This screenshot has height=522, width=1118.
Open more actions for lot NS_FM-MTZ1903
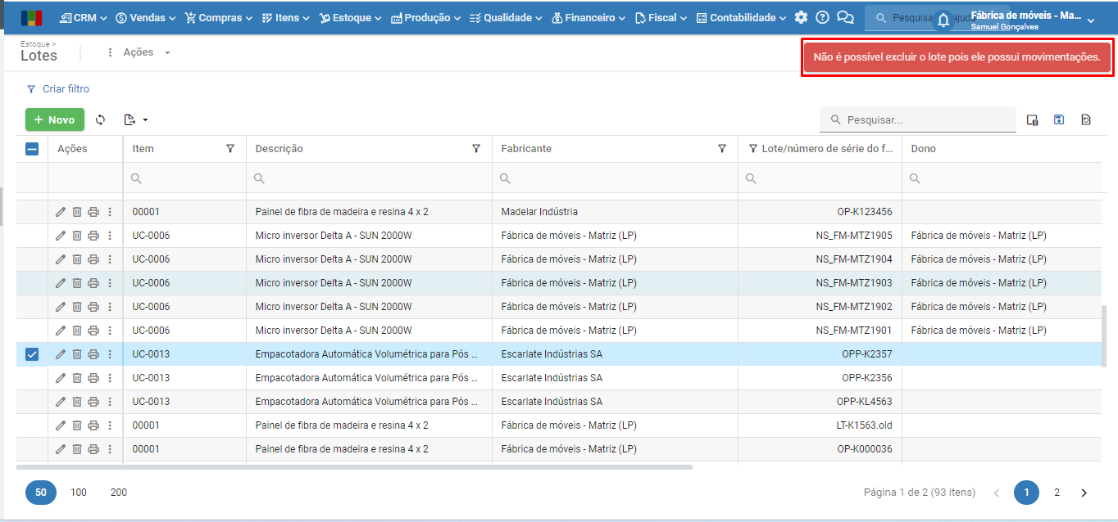(110, 283)
